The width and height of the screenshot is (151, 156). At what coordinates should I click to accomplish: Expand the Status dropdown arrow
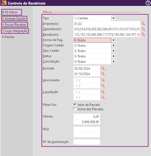tap(113, 56)
